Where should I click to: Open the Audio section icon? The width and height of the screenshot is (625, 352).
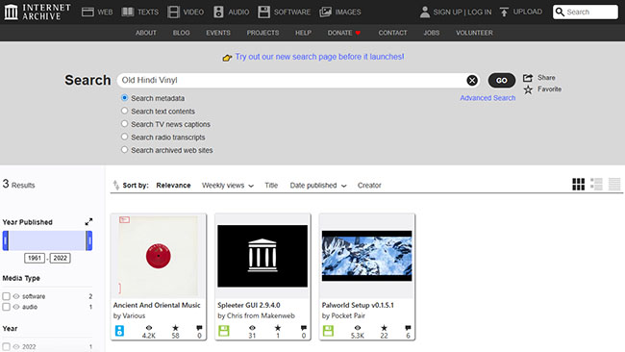(x=218, y=12)
